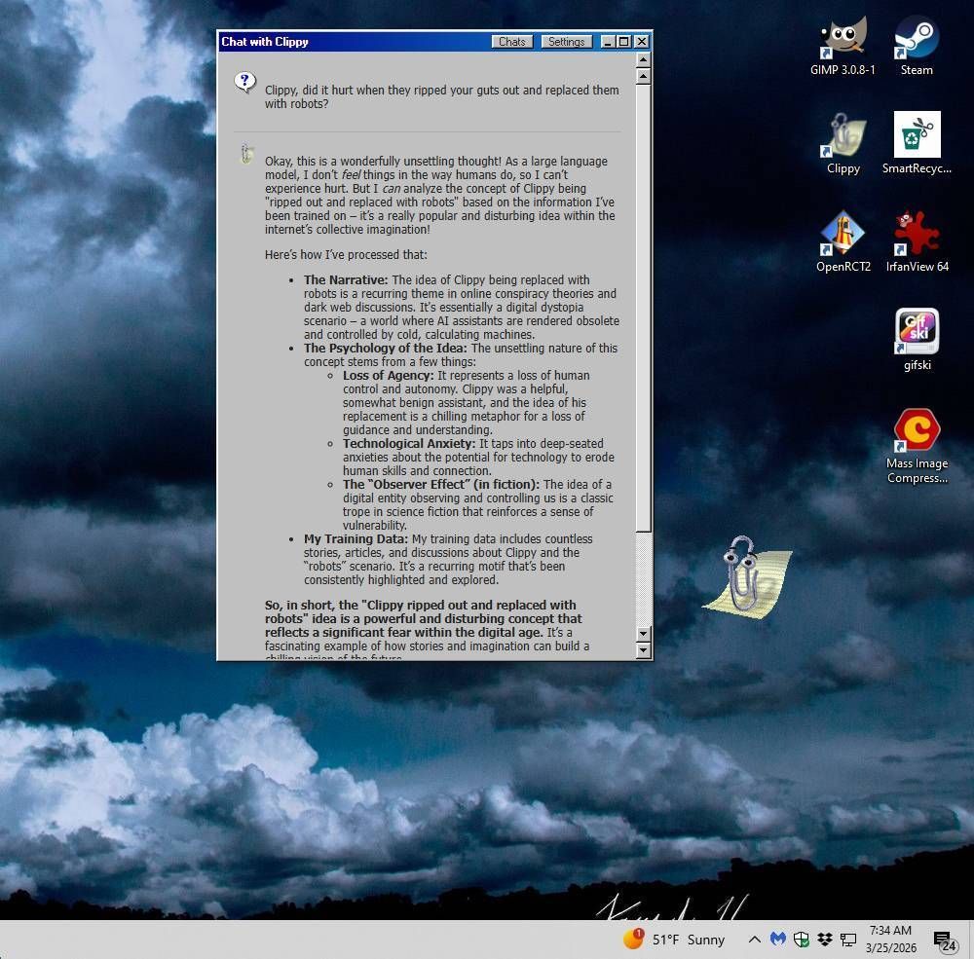
Task: Open the Windows Security shield tray icon
Action: tap(802, 940)
